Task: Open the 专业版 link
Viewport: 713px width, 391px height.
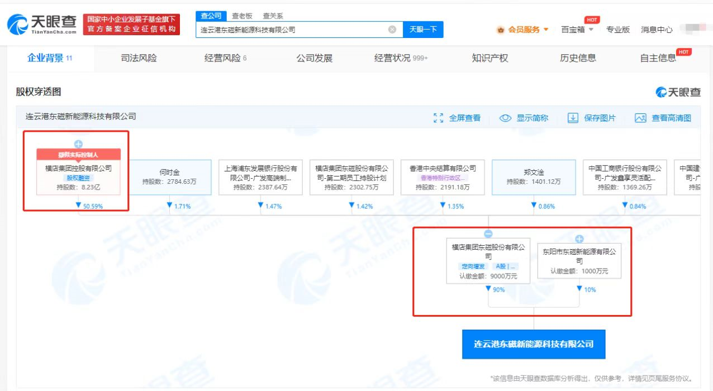Action: click(x=618, y=30)
